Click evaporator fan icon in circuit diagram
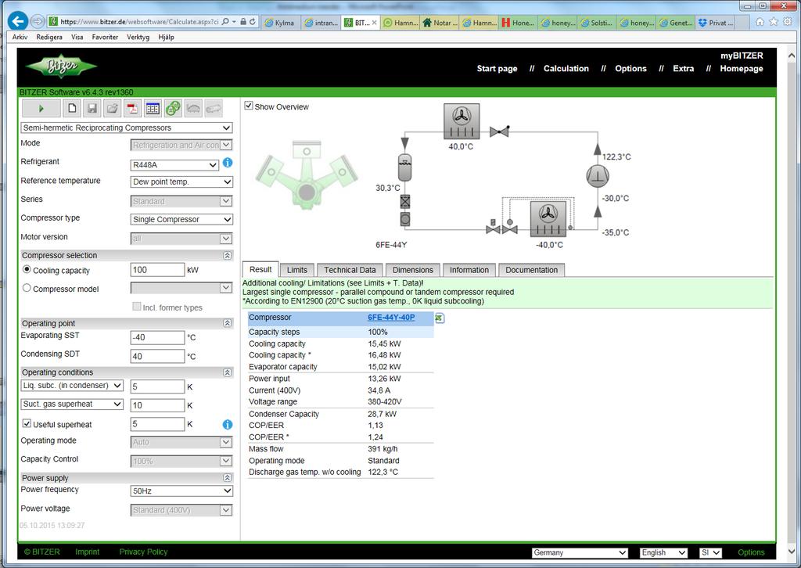Image resolution: width=801 pixels, height=568 pixels. pos(548,218)
